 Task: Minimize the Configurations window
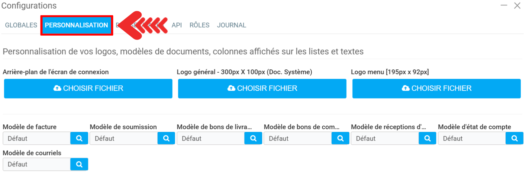(x=504, y=5)
